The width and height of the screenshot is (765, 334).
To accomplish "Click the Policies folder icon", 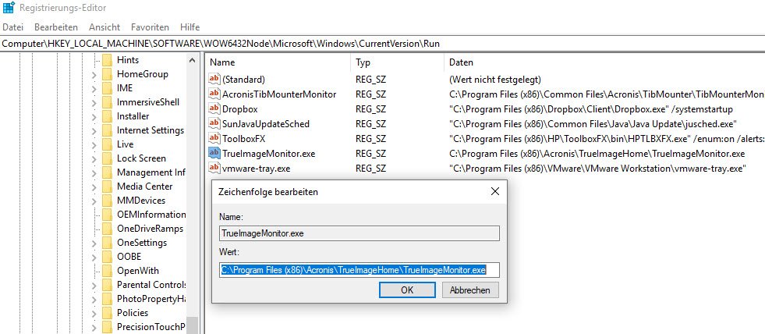I will click(108, 313).
